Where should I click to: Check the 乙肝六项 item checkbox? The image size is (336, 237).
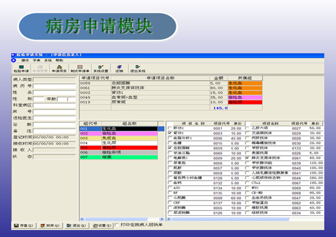pos(247,128)
